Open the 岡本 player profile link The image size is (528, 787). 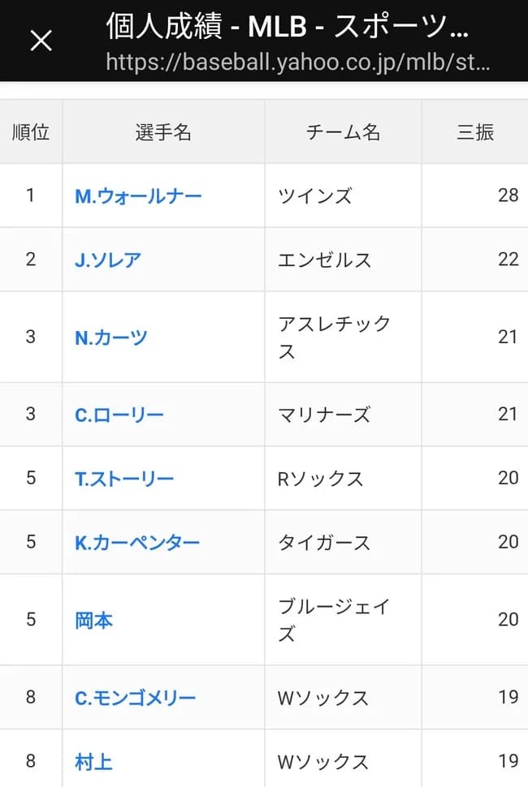[x=92, y=620]
